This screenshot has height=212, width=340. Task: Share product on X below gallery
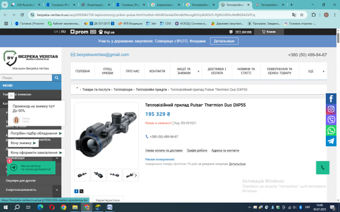(81, 191)
